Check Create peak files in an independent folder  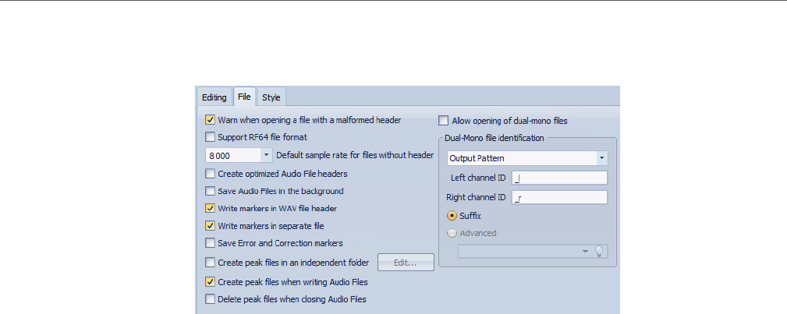tap(210, 263)
